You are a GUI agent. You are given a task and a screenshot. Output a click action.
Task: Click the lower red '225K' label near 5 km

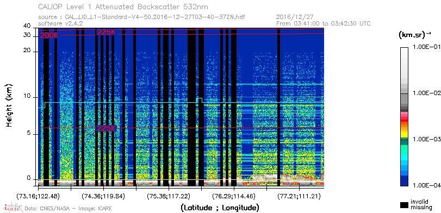point(106,128)
